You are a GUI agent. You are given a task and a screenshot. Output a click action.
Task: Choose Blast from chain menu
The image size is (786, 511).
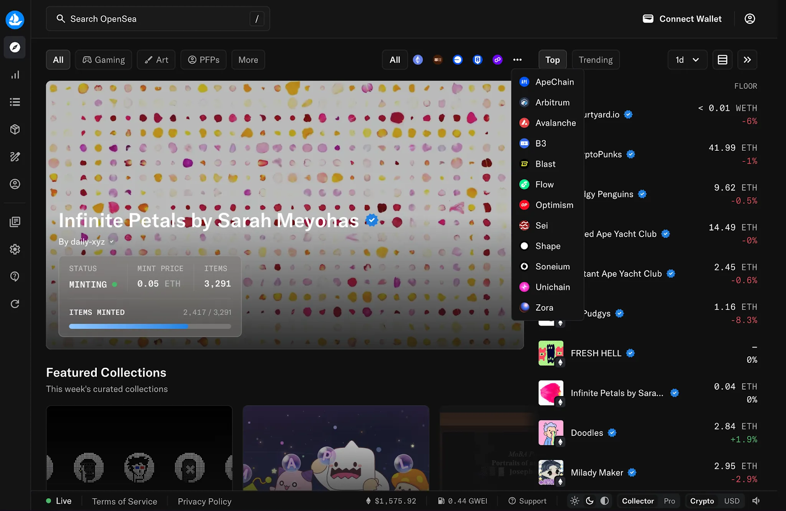coord(547,164)
